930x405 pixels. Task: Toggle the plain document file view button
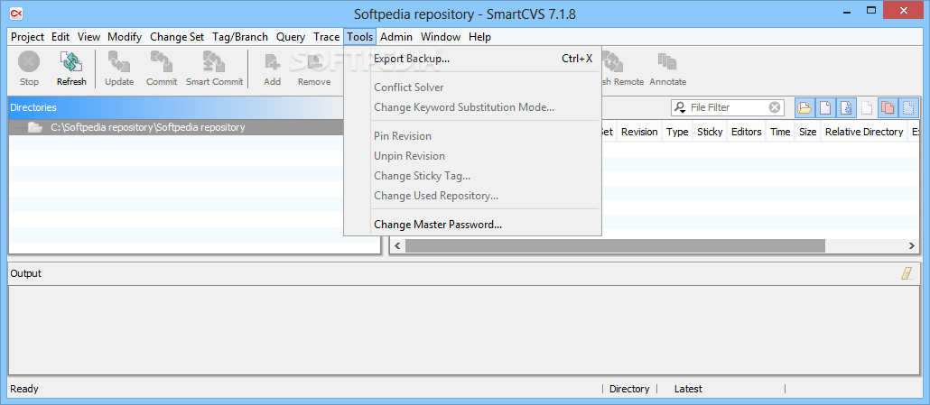pyautogui.click(x=824, y=107)
